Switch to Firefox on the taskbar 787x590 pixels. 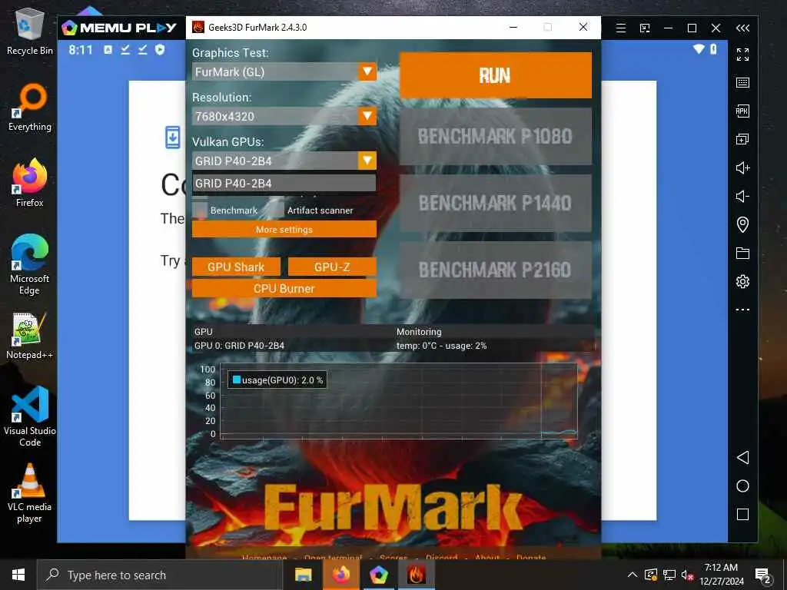click(x=341, y=575)
